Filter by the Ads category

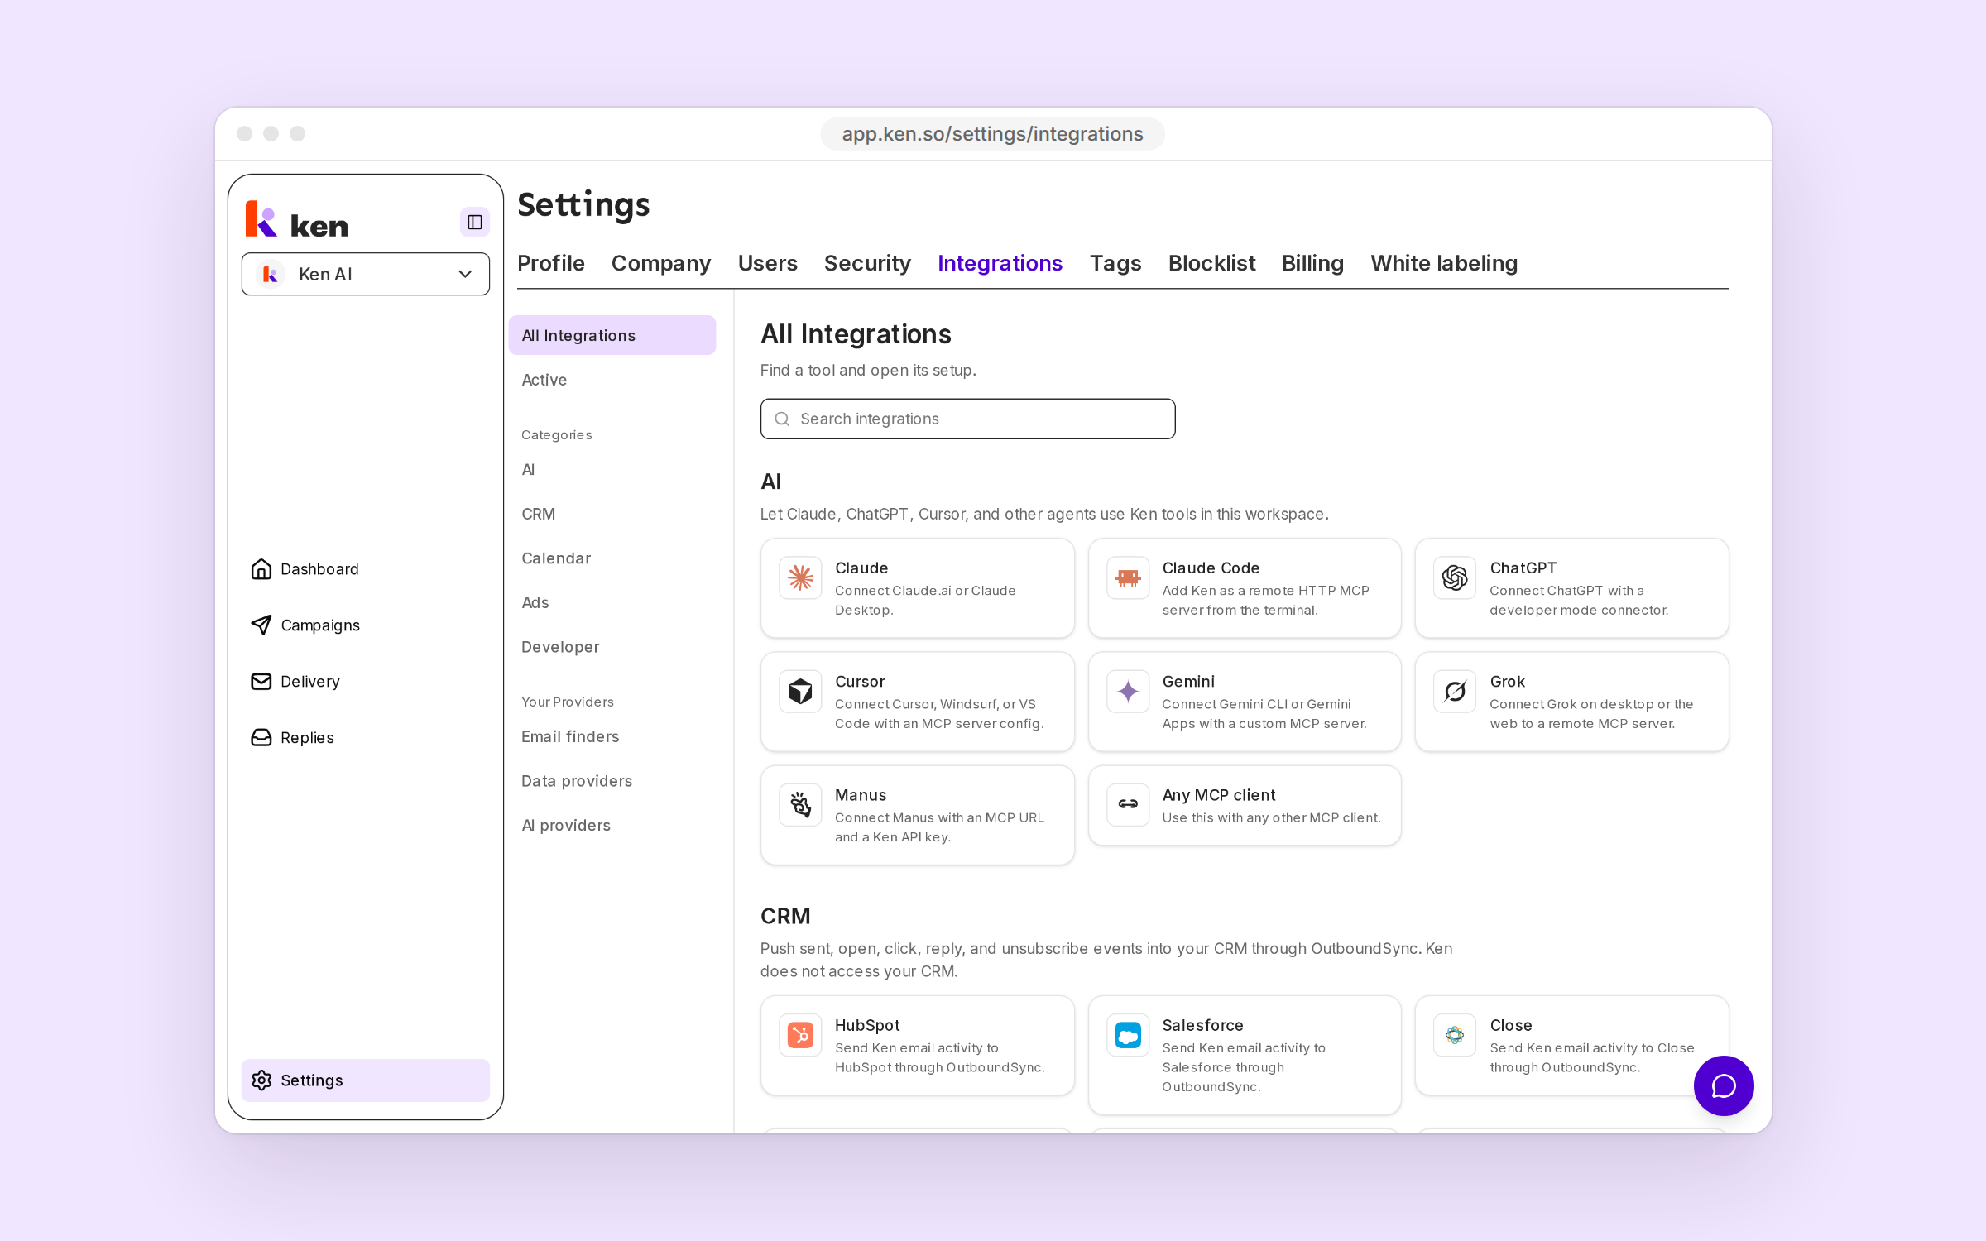pos(612,602)
